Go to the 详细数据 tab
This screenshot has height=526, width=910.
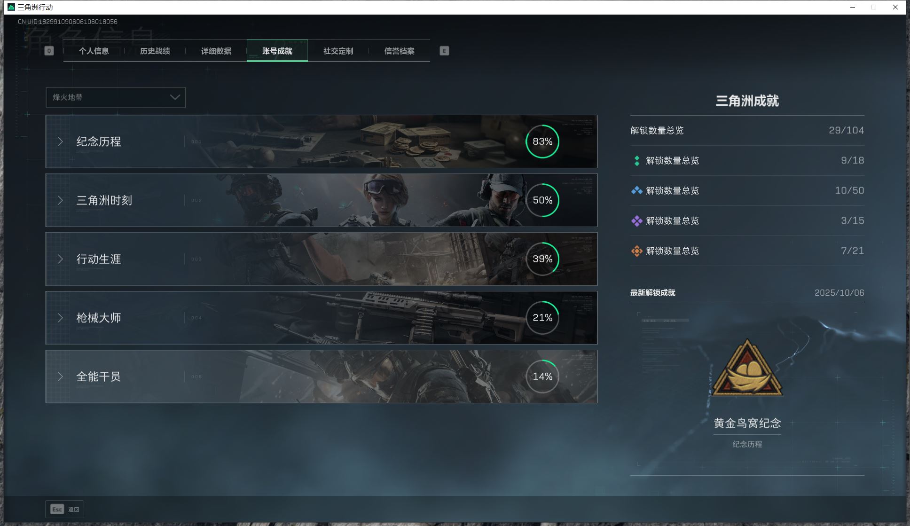pyautogui.click(x=216, y=51)
